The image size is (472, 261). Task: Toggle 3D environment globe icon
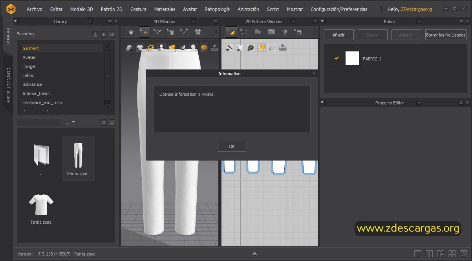(203, 48)
